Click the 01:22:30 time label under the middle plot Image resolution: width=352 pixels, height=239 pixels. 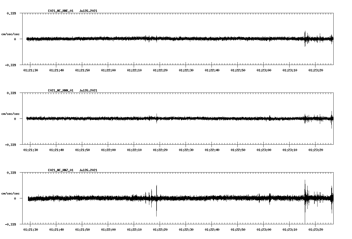click(186, 149)
